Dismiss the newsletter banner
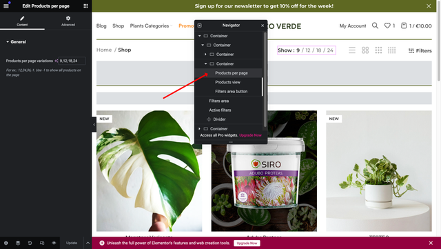This screenshot has width=441, height=249. pyautogui.click(x=429, y=6)
